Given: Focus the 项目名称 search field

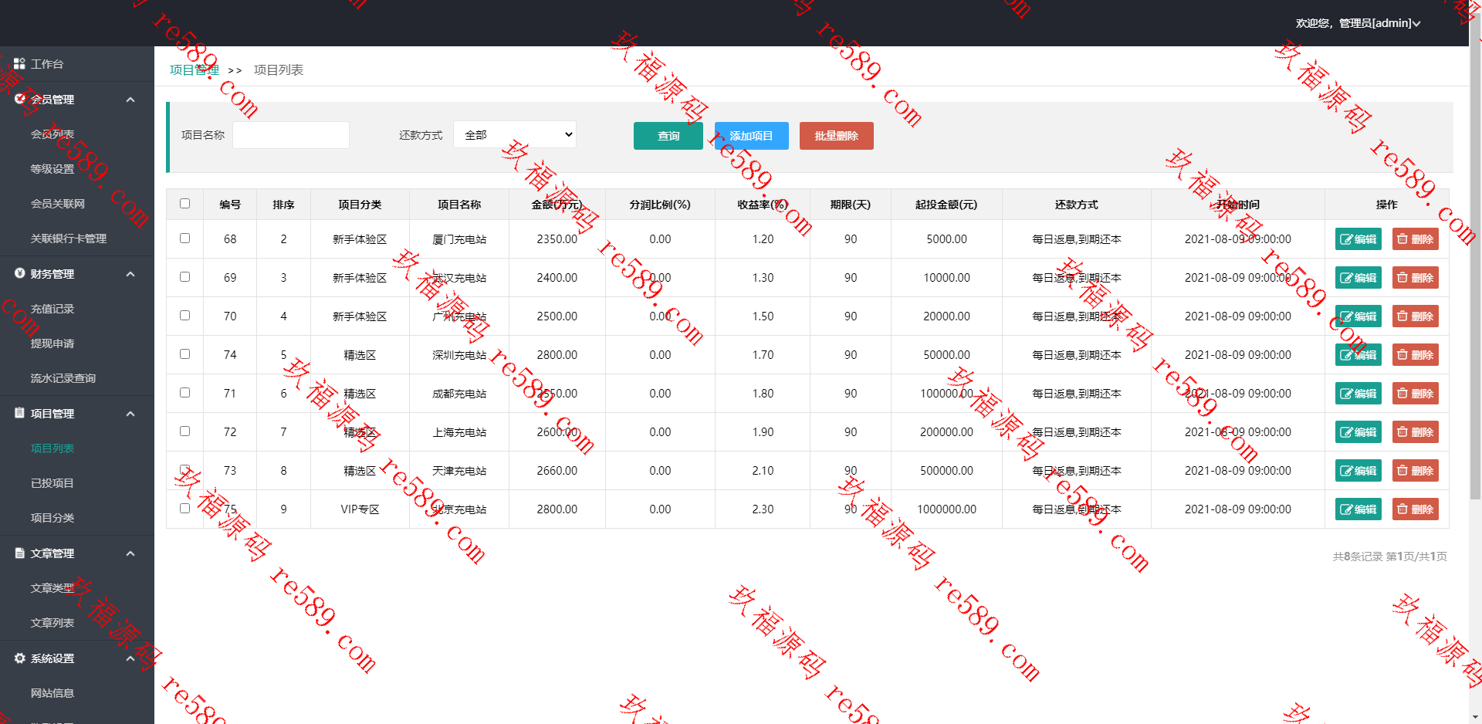Looking at the screenshot, I should [291, 135].
